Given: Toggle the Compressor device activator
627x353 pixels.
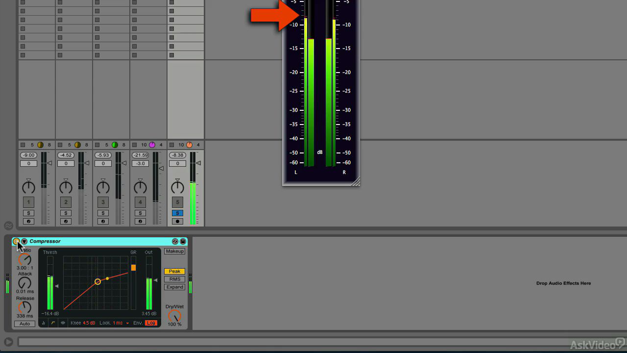Looking at the screenshot, I should 16,241.
